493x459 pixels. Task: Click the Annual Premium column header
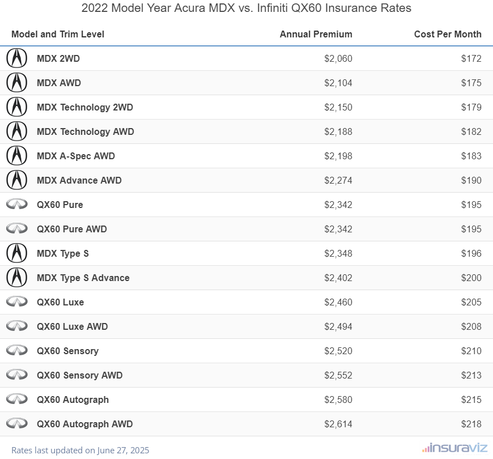(x=316, y=34)
